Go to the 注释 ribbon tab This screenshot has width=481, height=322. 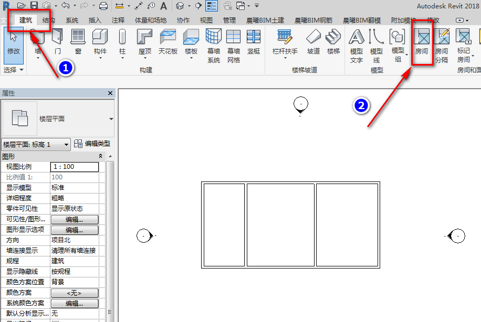(x=118, y=20)
